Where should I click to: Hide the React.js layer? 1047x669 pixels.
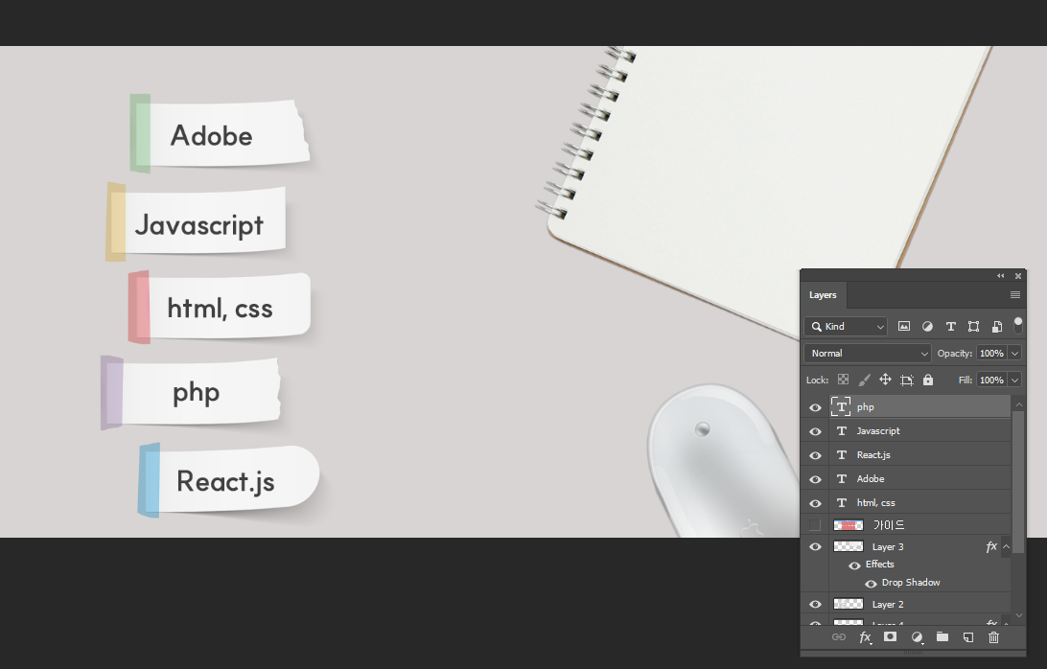815,455
